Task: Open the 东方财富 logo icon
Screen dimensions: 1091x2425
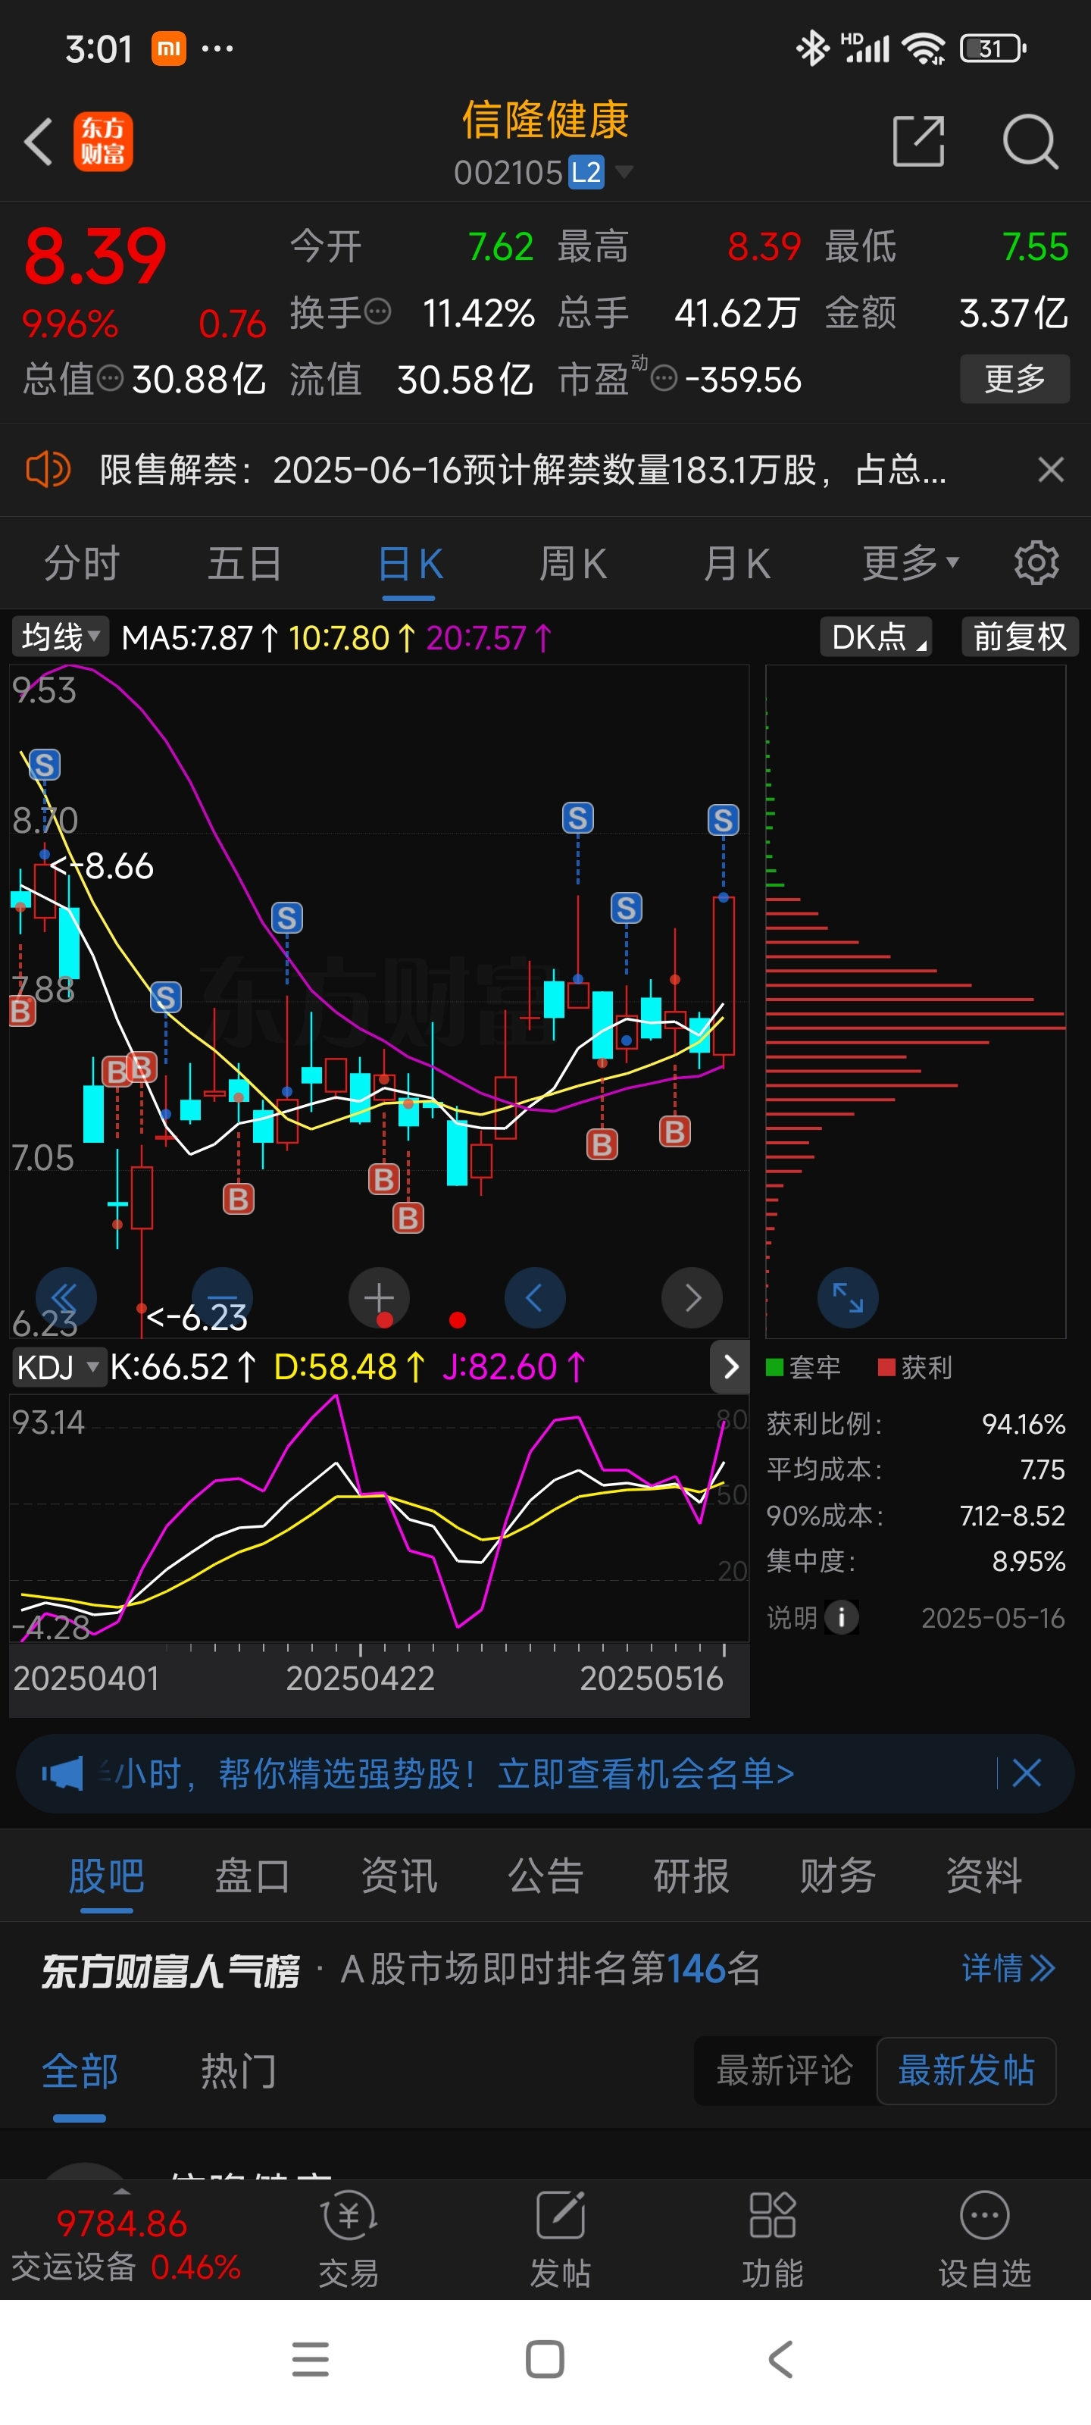Action: click(102, 142)
